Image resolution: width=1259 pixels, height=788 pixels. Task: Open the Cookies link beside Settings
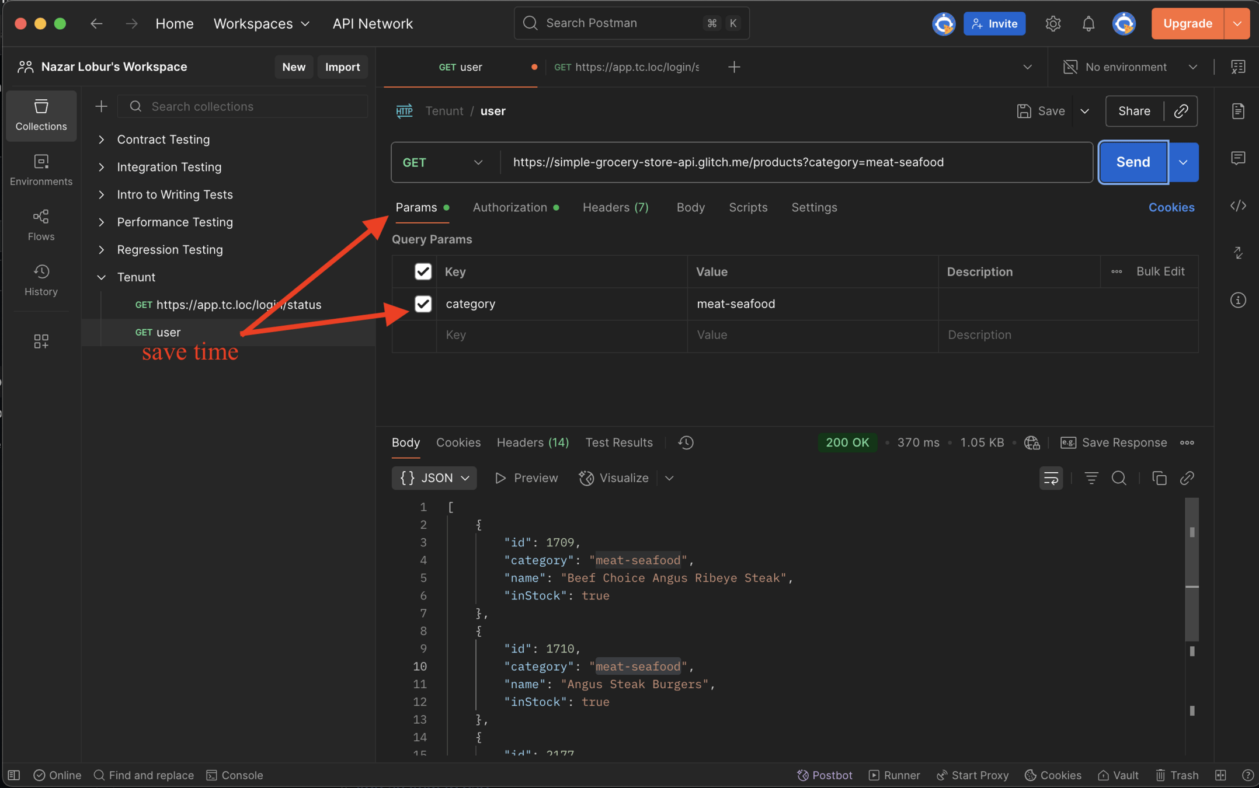pos(1171,207)
